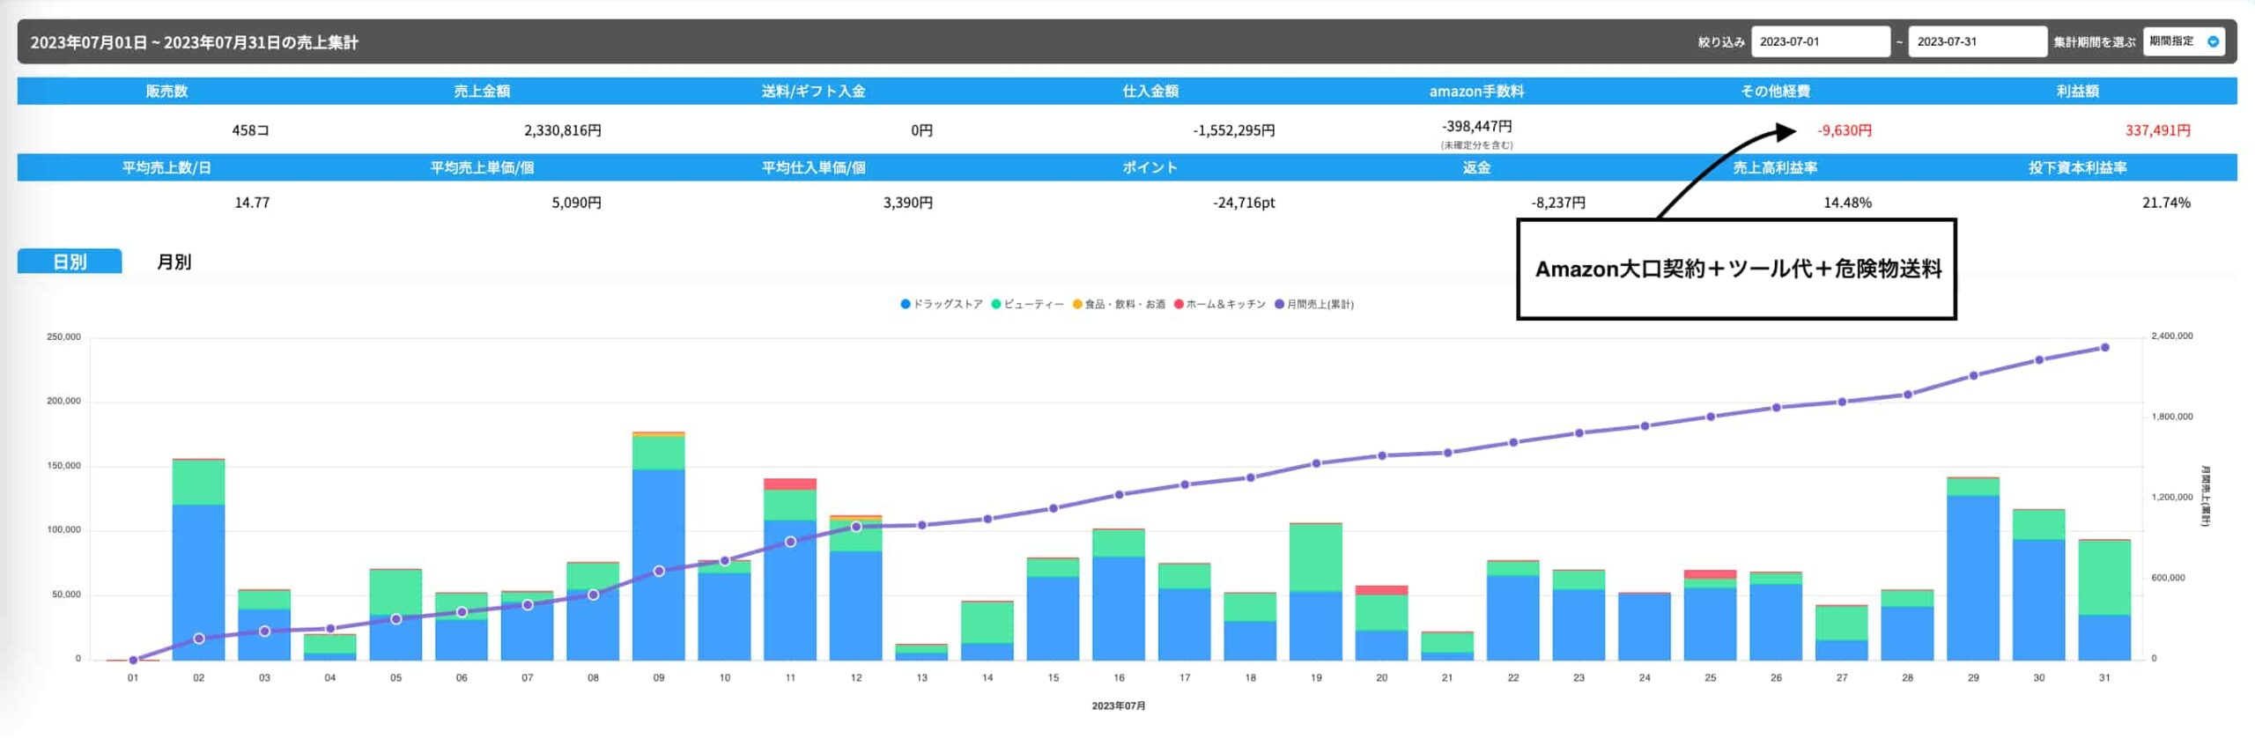The width and height of the screenshot is (2255, 746).
Task: Open the 期間指定 period dropdown
Action: pos(2183,41)
